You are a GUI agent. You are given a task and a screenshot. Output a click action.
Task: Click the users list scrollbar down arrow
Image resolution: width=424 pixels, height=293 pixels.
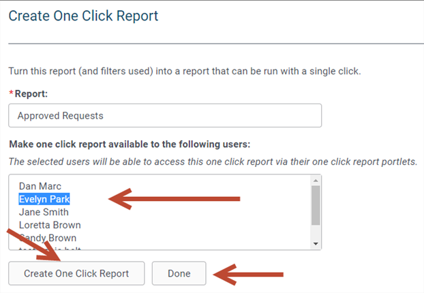[x=316, y=244]
